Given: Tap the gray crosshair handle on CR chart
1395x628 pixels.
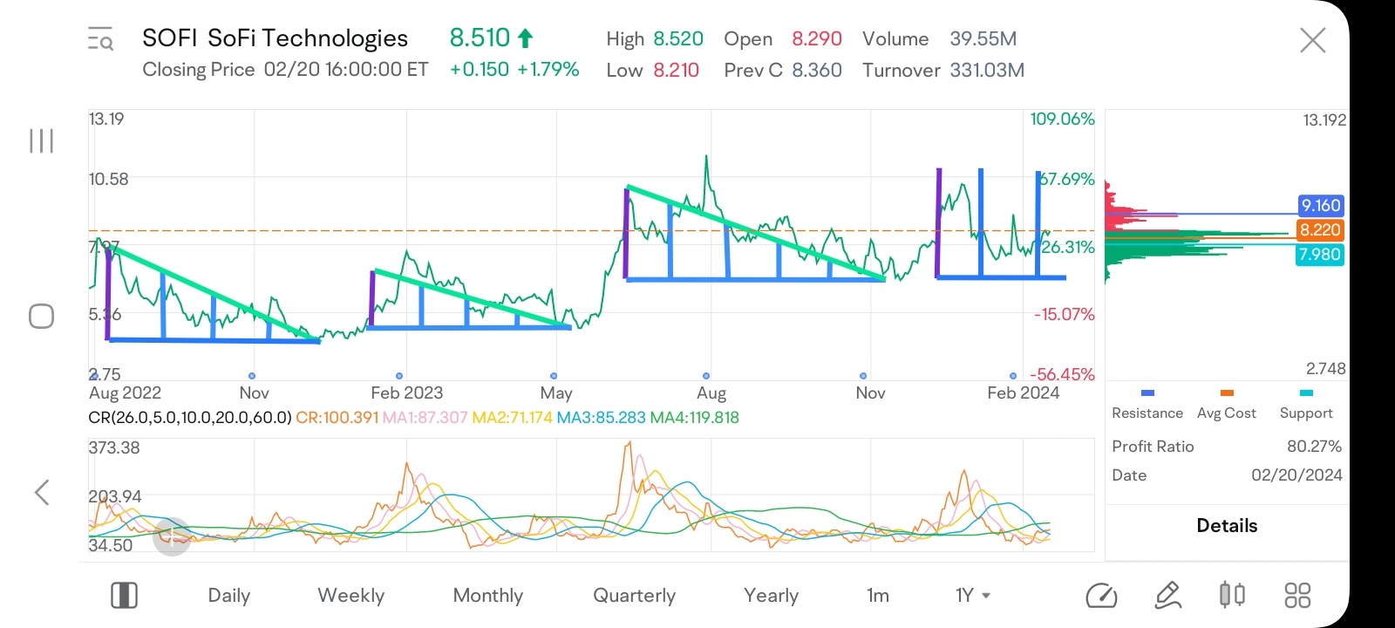Looking at the screenshot, I should point(172,536).
